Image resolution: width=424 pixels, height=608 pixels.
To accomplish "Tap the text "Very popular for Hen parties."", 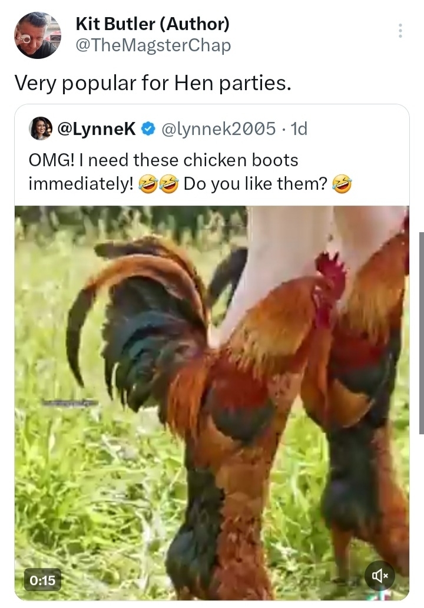I will (153, 83).
